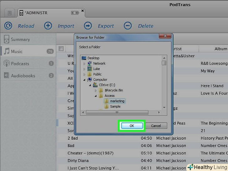Click the Podcasts count badge 1
This screenshot has height=171, width=228.
pyautogui.click(x=51, y=63)
